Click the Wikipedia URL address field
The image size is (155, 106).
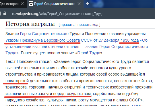[58, 14]
